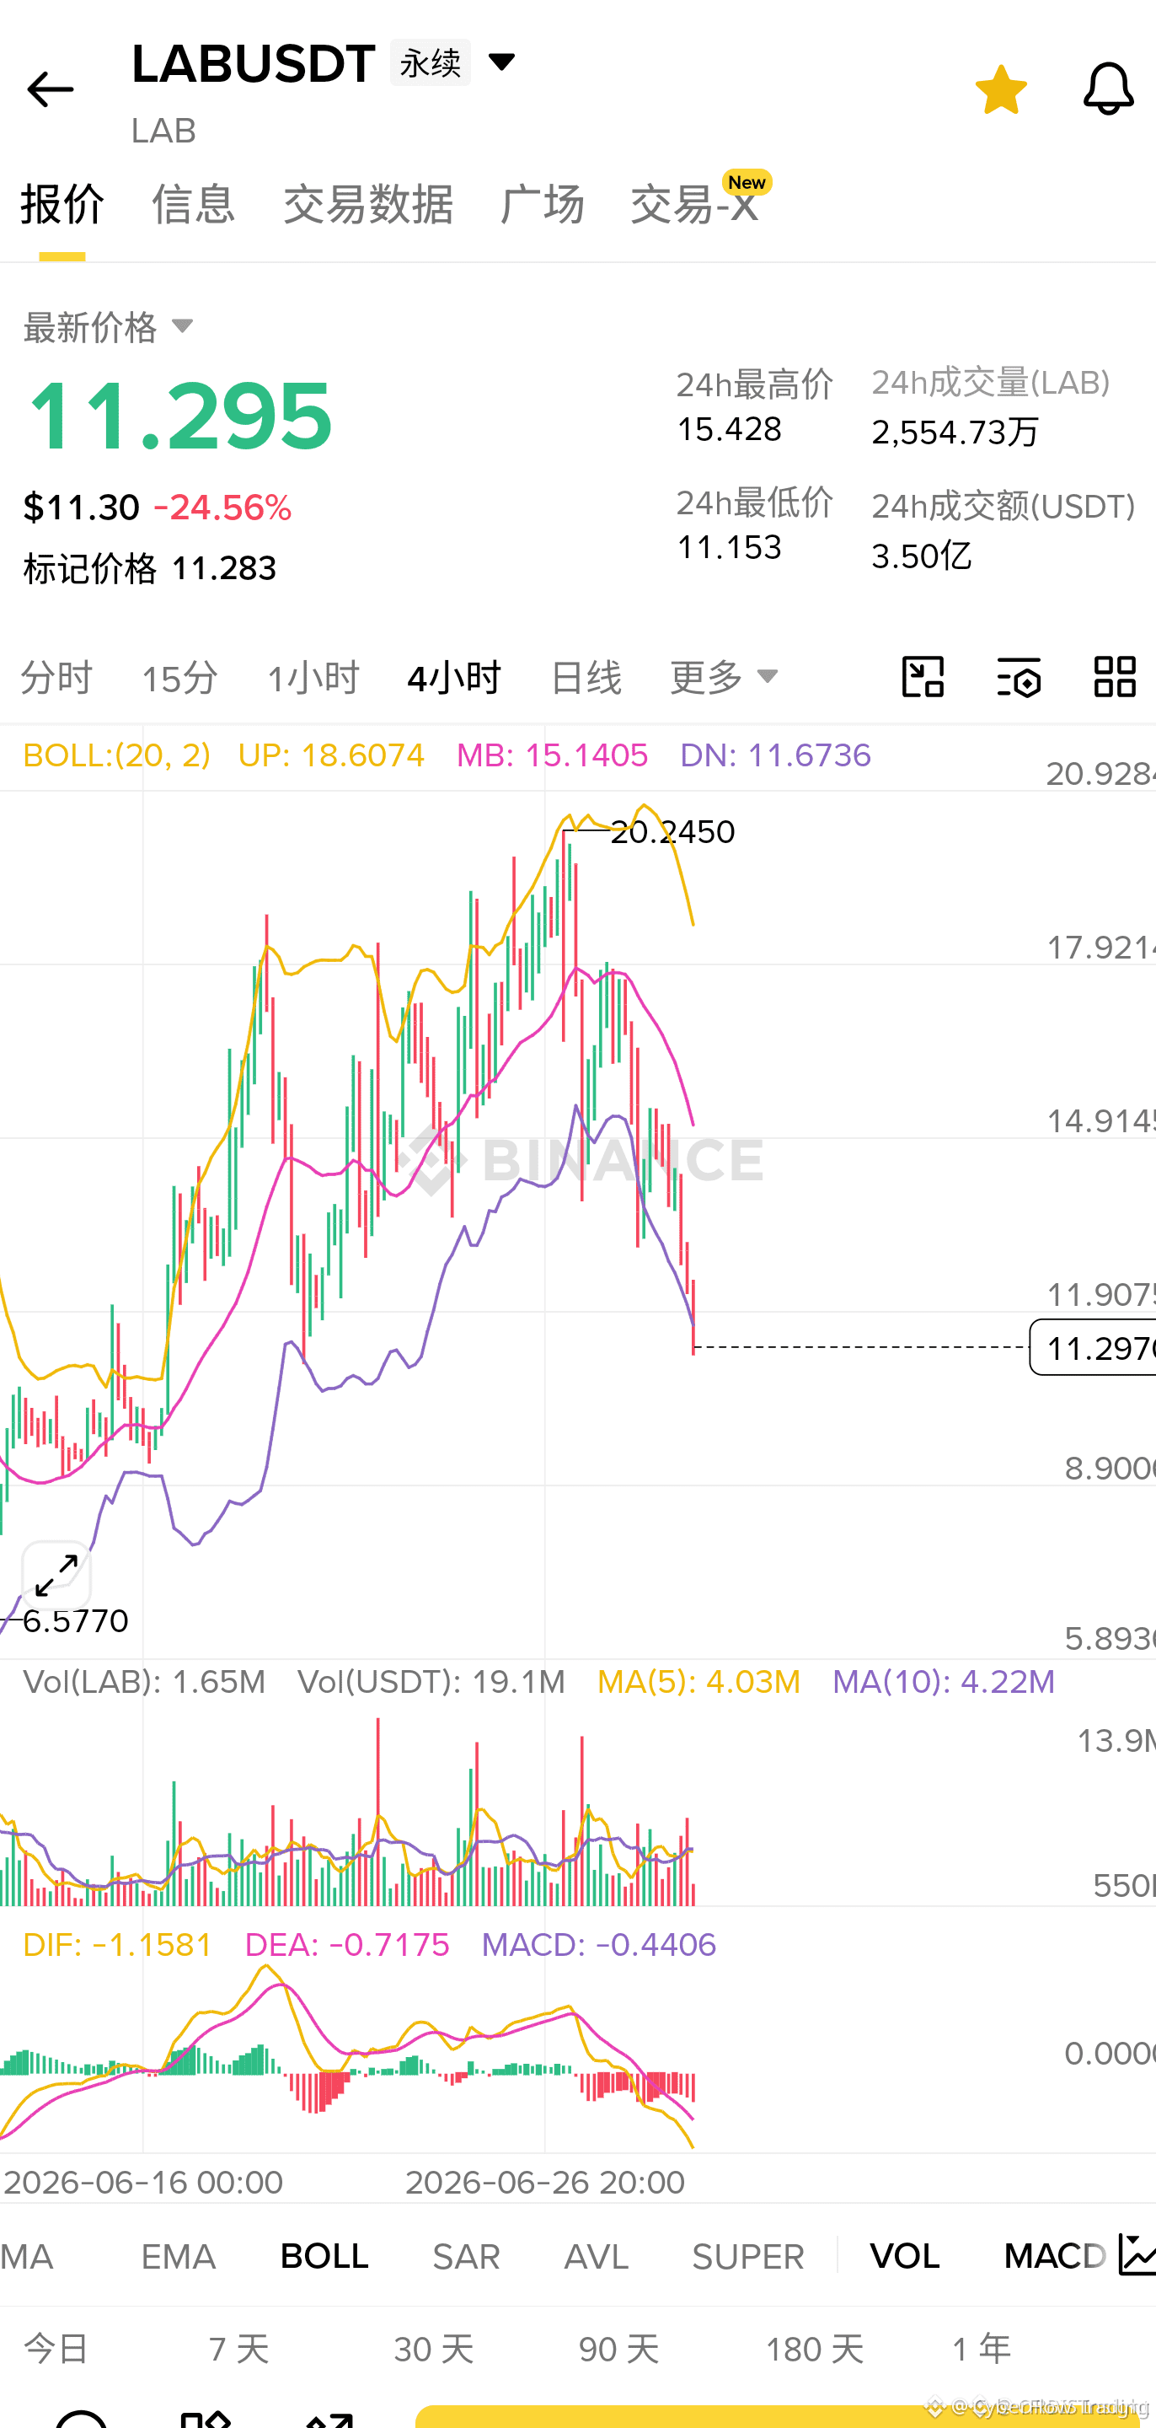Screen dimensions: 1156x2428
Task: Select the 日线 timeframe
Action: [586, 678]
